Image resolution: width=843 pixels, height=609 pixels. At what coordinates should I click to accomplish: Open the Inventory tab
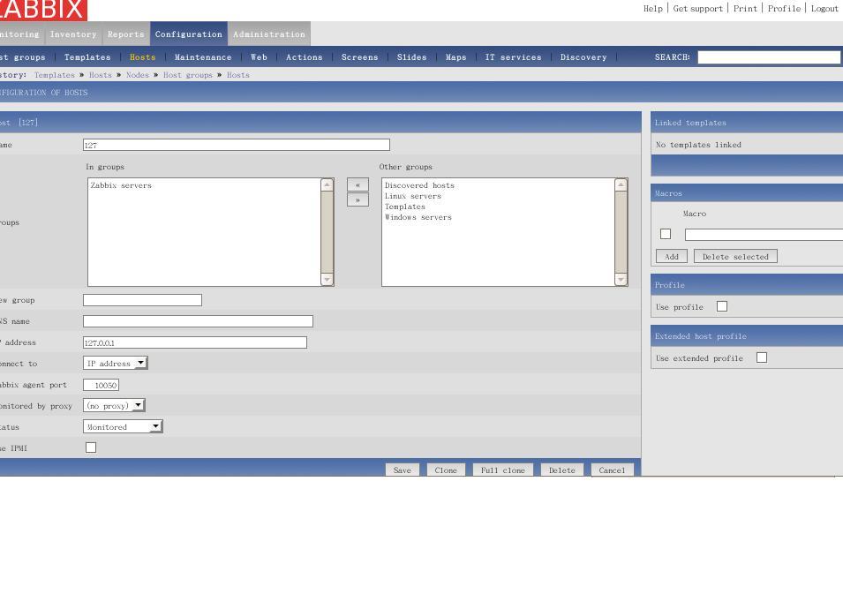(x=73, y=34)
